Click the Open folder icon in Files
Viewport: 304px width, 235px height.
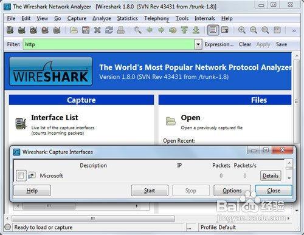(x=170, y=121)
